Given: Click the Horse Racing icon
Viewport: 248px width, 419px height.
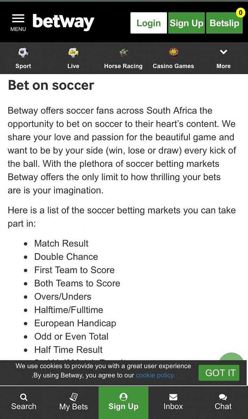Looking at the screenshot, I should click(123, 52).
